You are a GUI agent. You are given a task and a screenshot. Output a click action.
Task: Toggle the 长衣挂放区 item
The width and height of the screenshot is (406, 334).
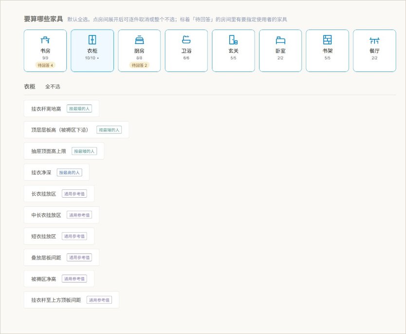(x=59, y=194)
